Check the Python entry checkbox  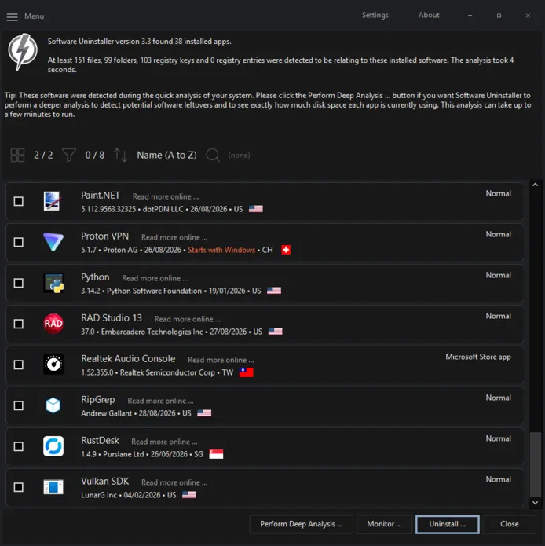click(x=18, y=283)
